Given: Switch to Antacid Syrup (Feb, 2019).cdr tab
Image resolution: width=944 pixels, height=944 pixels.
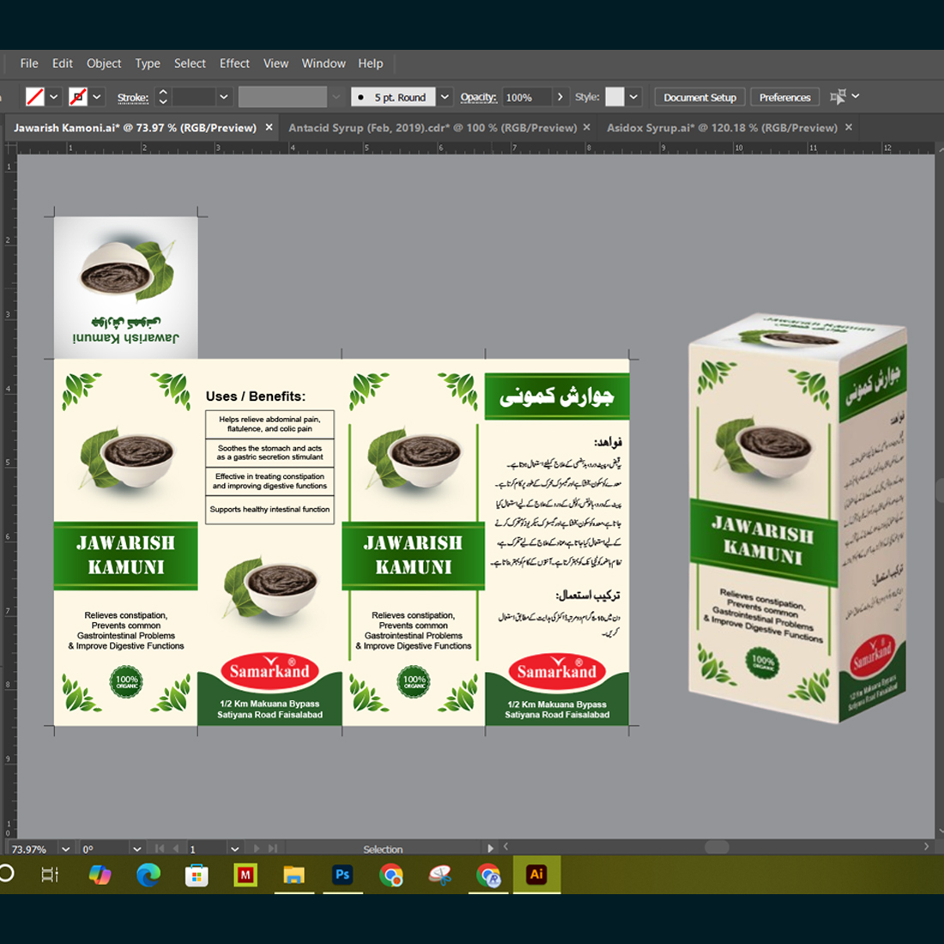Looking at the screenshot, I should 433,128.
